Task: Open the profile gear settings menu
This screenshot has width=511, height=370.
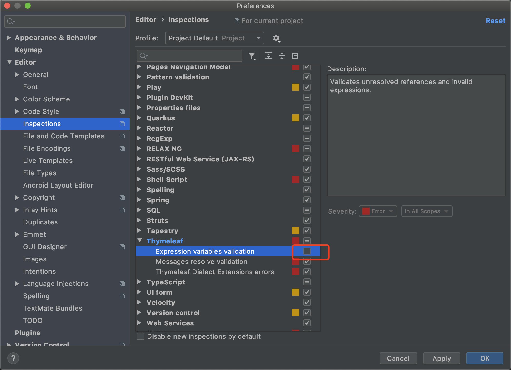Action: tap(276, 38)
